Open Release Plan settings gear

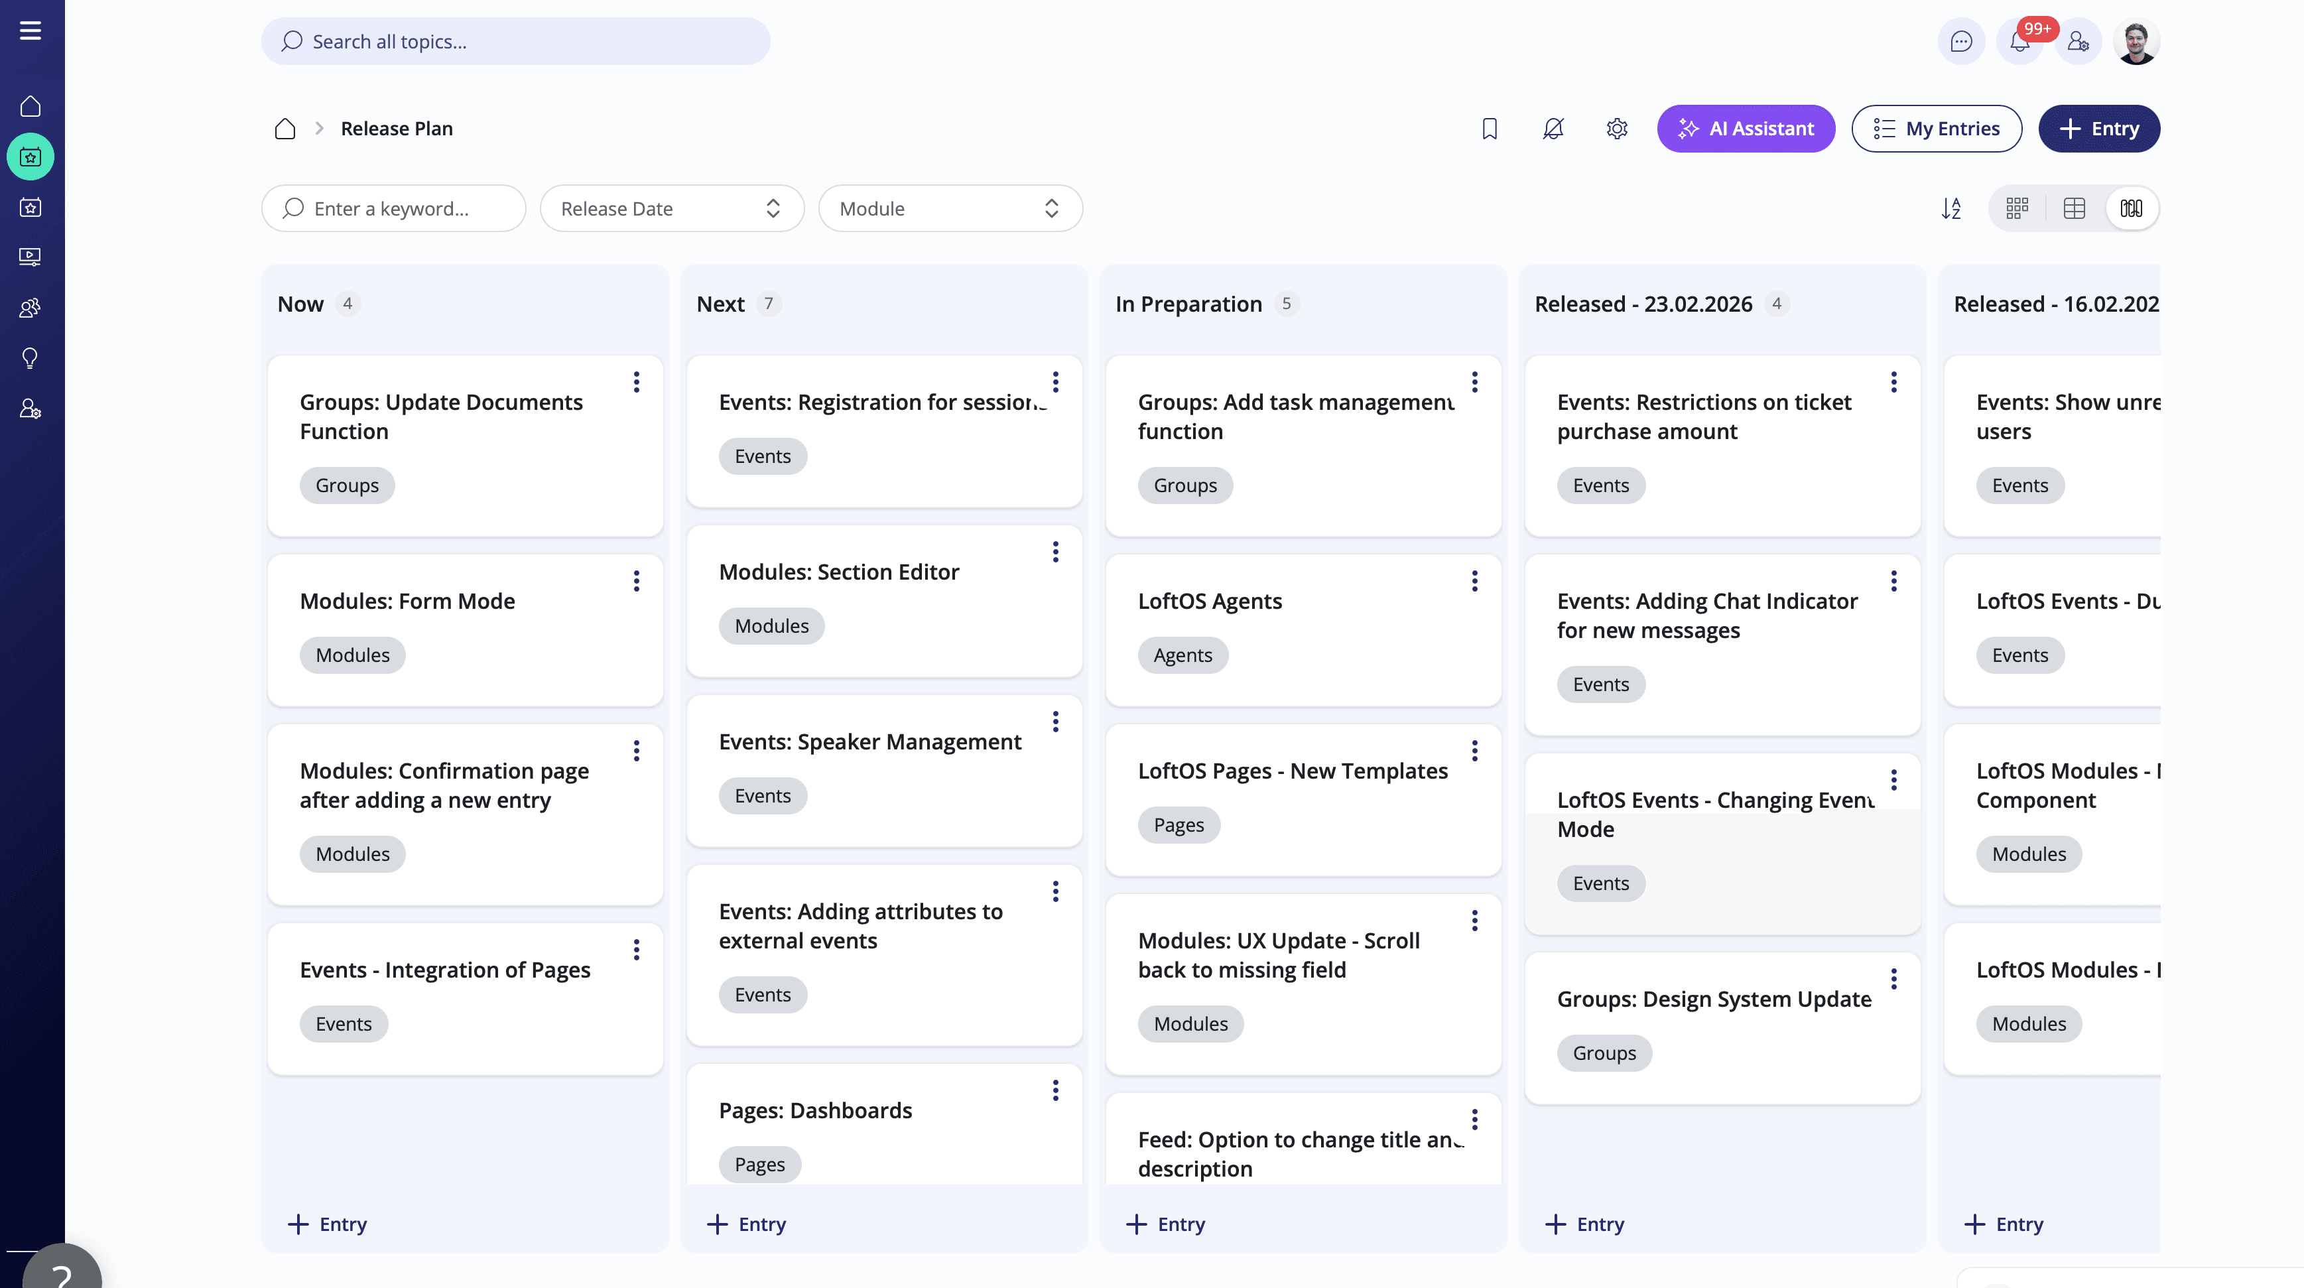(x=1616, y=129)
